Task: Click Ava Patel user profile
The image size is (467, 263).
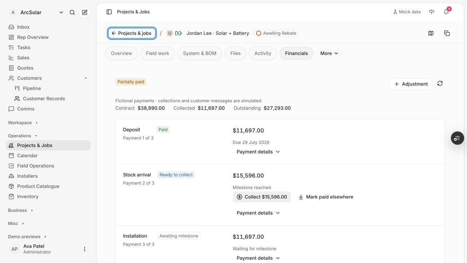Action: point(44,249)
